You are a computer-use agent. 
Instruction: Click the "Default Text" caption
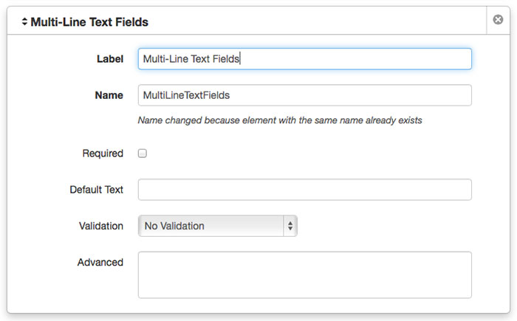tap(96, 190)
